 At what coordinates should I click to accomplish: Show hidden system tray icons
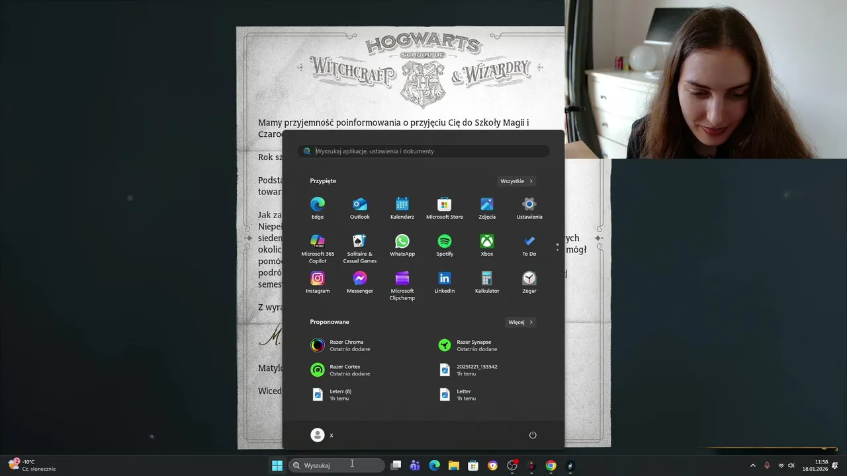(752, 465)
